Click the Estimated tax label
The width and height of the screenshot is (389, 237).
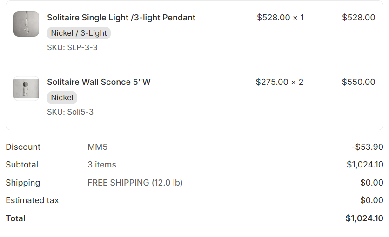point(32,200)
